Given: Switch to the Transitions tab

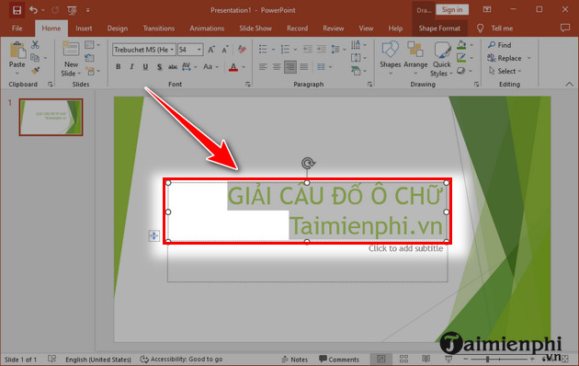Looking at the screenshot, I should (x=159, y=29).
